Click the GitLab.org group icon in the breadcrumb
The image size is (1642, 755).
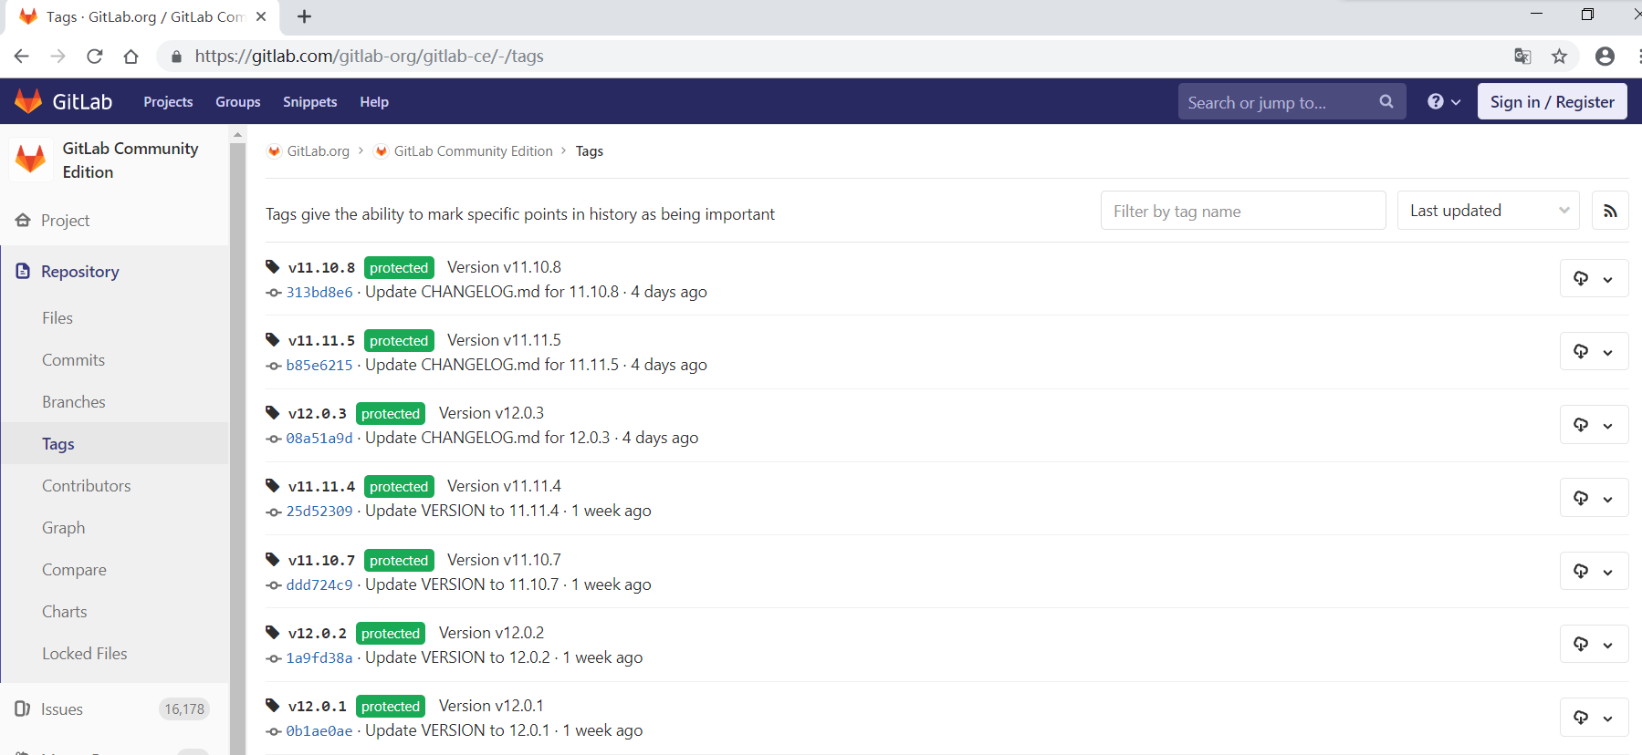[x=274, y=151]
